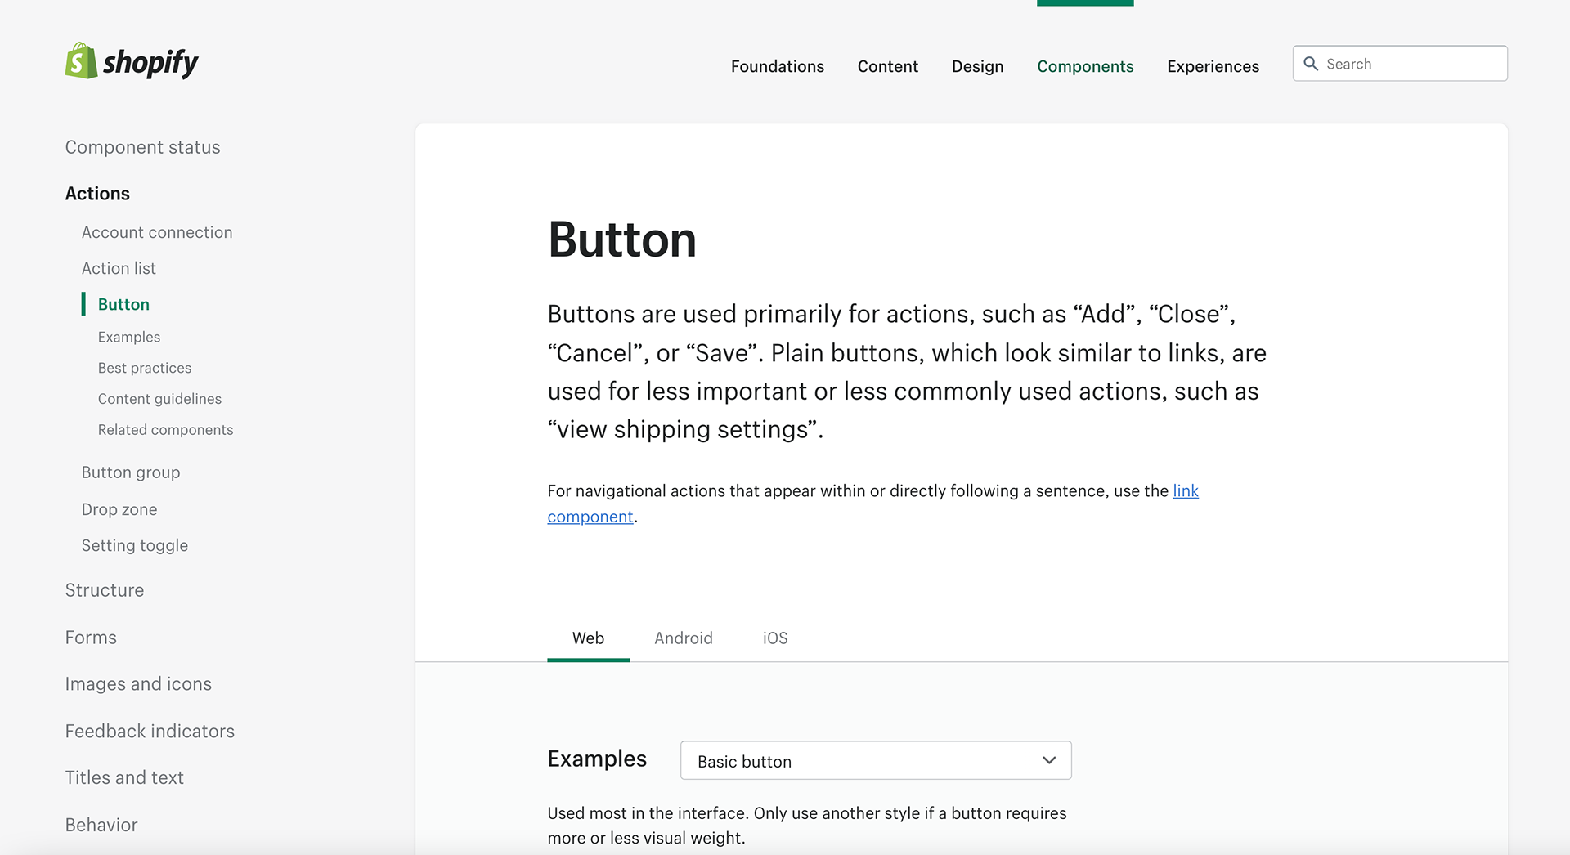
Task: Expand the Forms sidebar section
Action: (x=91, y=638)
